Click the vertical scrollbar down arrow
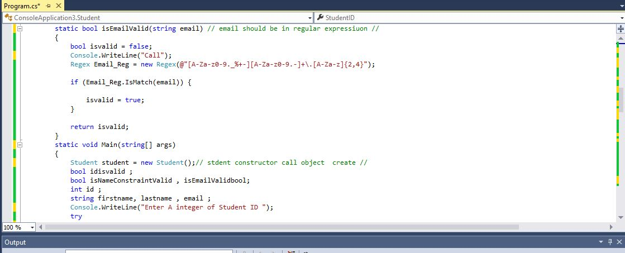This screenshot has width=625, height=253. [621, 218]
